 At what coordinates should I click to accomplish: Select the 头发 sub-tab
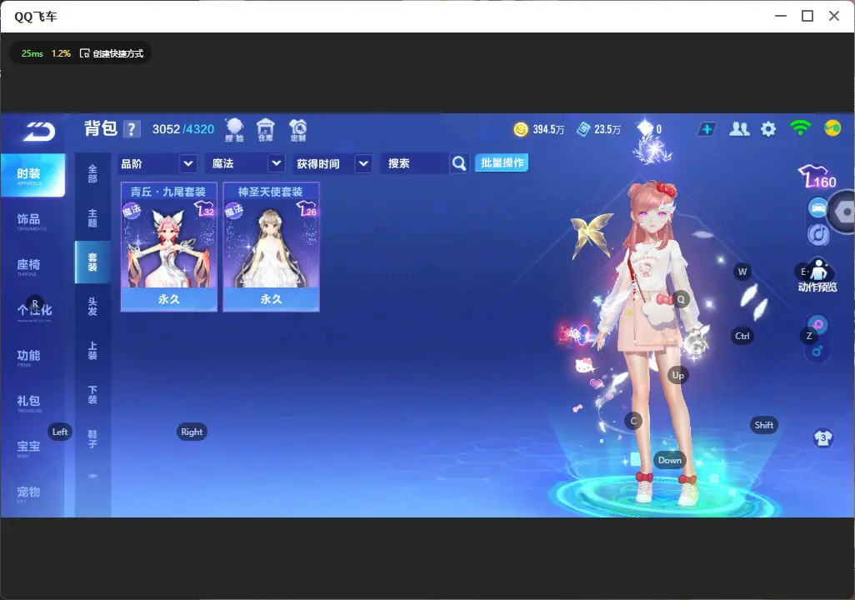pos(92,307)
